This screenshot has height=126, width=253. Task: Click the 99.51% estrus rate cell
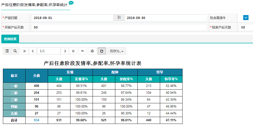tap(82, 86)
